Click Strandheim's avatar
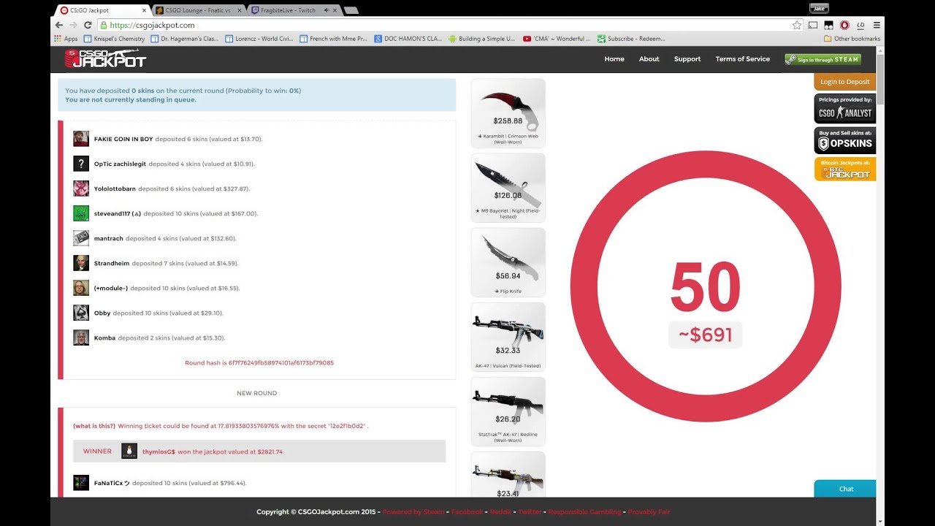935x526 pixels. pyautogui.click(x=81, y=263)
